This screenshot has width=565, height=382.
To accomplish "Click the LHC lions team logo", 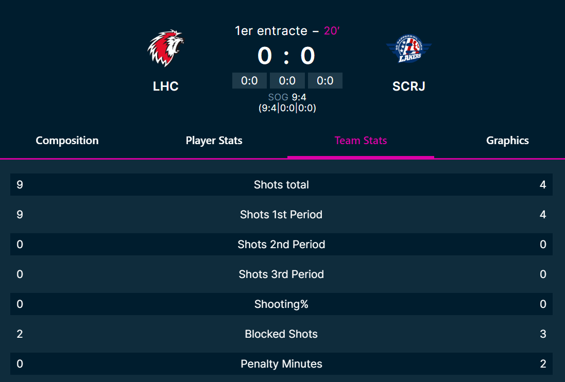I will pos(166,48).
